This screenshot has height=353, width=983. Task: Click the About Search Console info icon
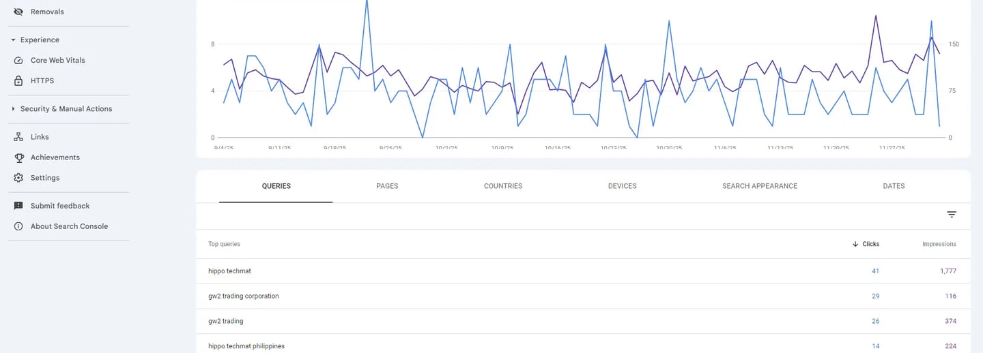pyautogui.click(x=18, y=226)
